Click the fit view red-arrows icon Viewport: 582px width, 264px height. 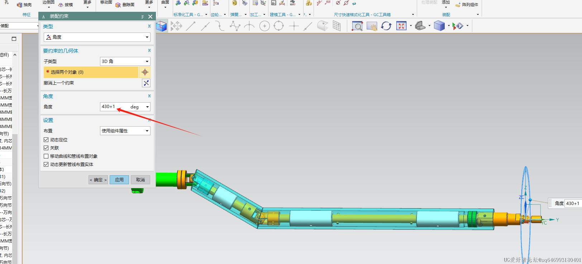point(401,26)
